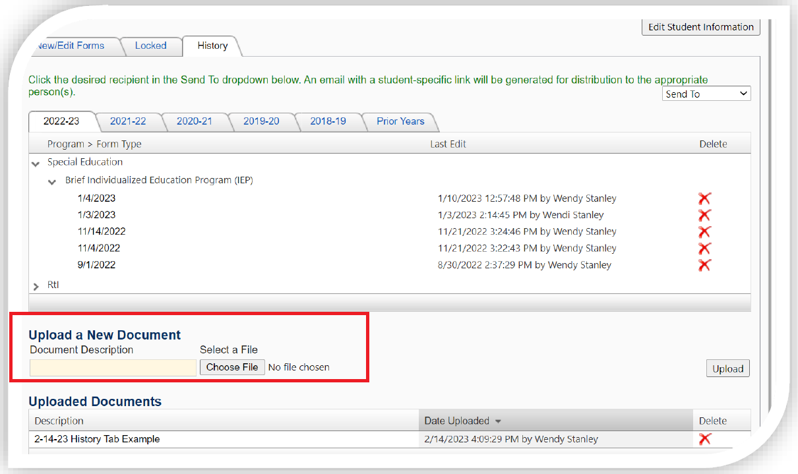798x474 pixels.
Task: Delete the uploaded History Tab Example document
Action: coord(704,439)
